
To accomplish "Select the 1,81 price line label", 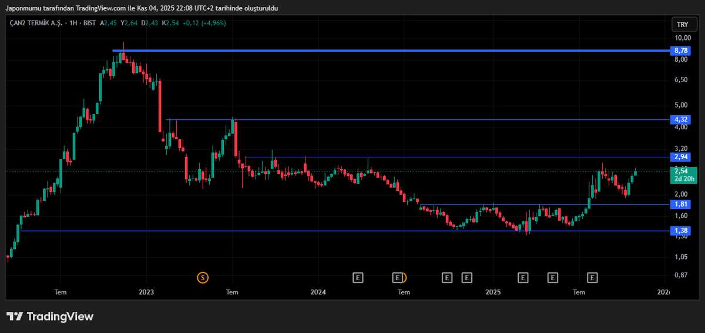I will pyautogui.click(x=682, y=204).
